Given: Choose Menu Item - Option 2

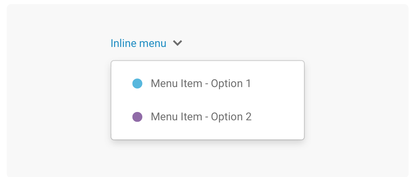Looking at the screenshot, I should point(208,117).
